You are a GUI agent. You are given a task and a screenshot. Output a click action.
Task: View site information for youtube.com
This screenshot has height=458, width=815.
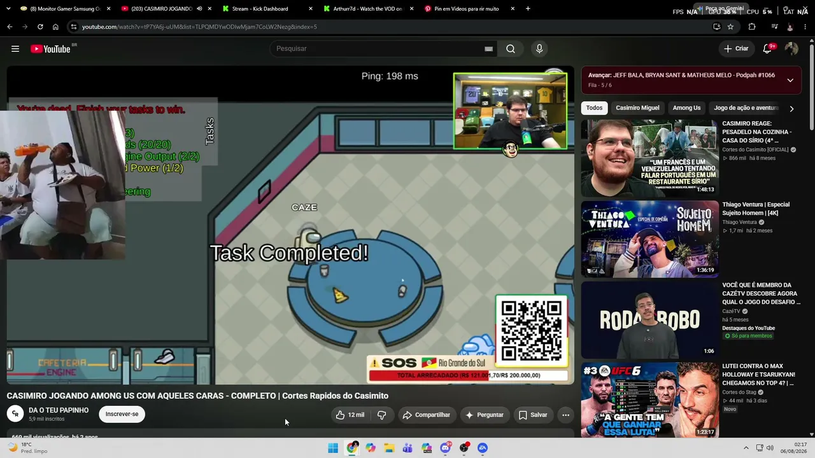[x=74, y=27]
